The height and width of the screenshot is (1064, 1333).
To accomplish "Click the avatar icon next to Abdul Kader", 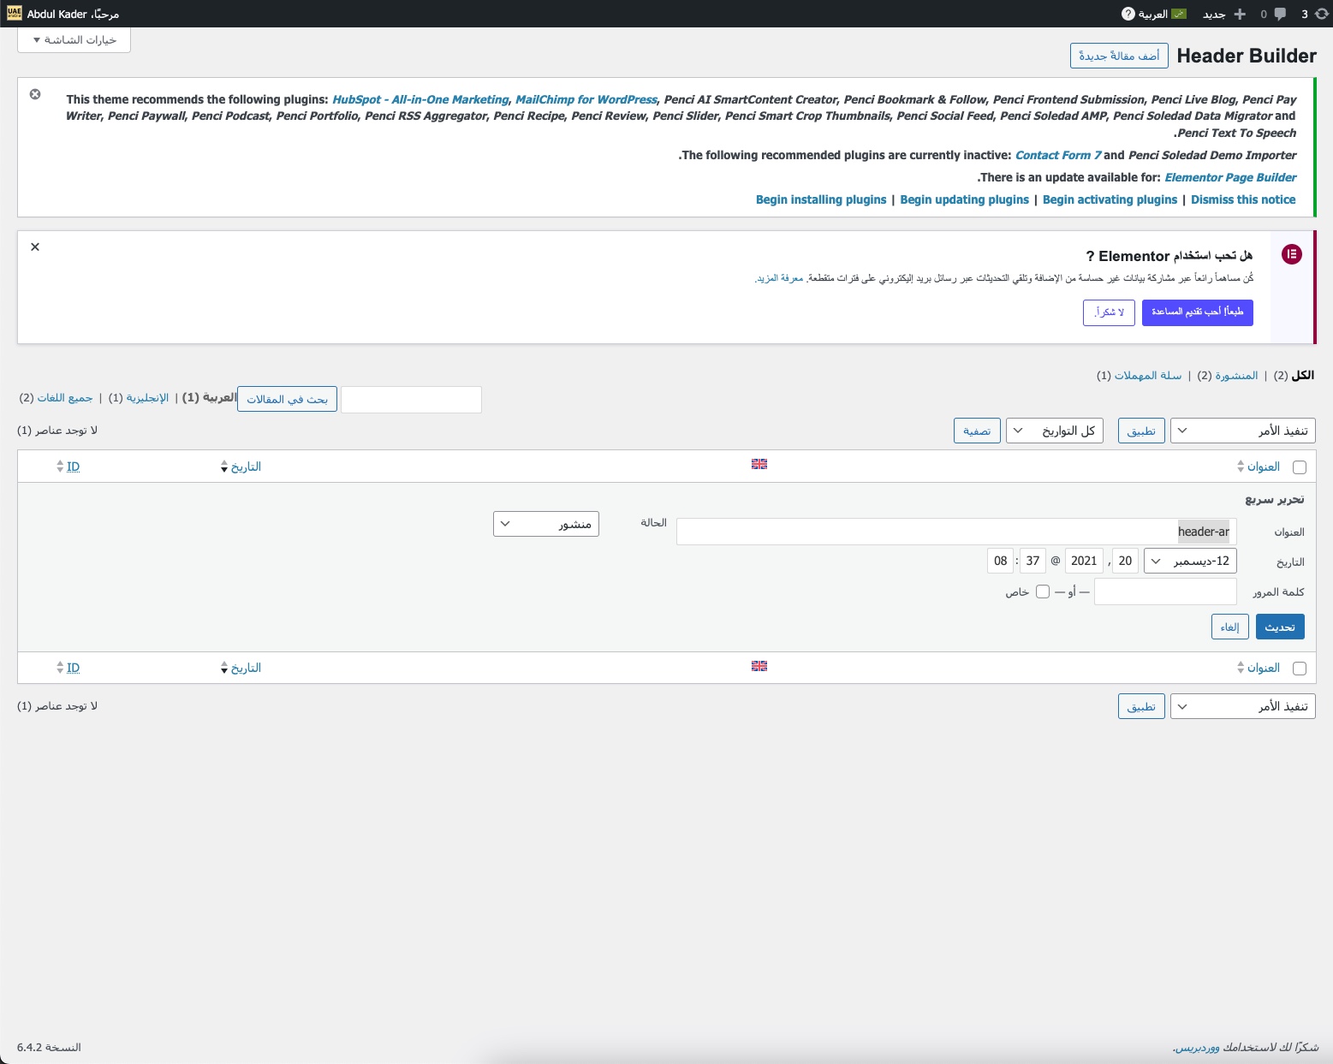I will (15, 14).
